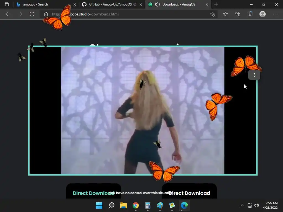This screenshot has height=212, width=283.
Task: Open the Paint app on taskbar
Action: pyautogui.click(x=160, y=205)
